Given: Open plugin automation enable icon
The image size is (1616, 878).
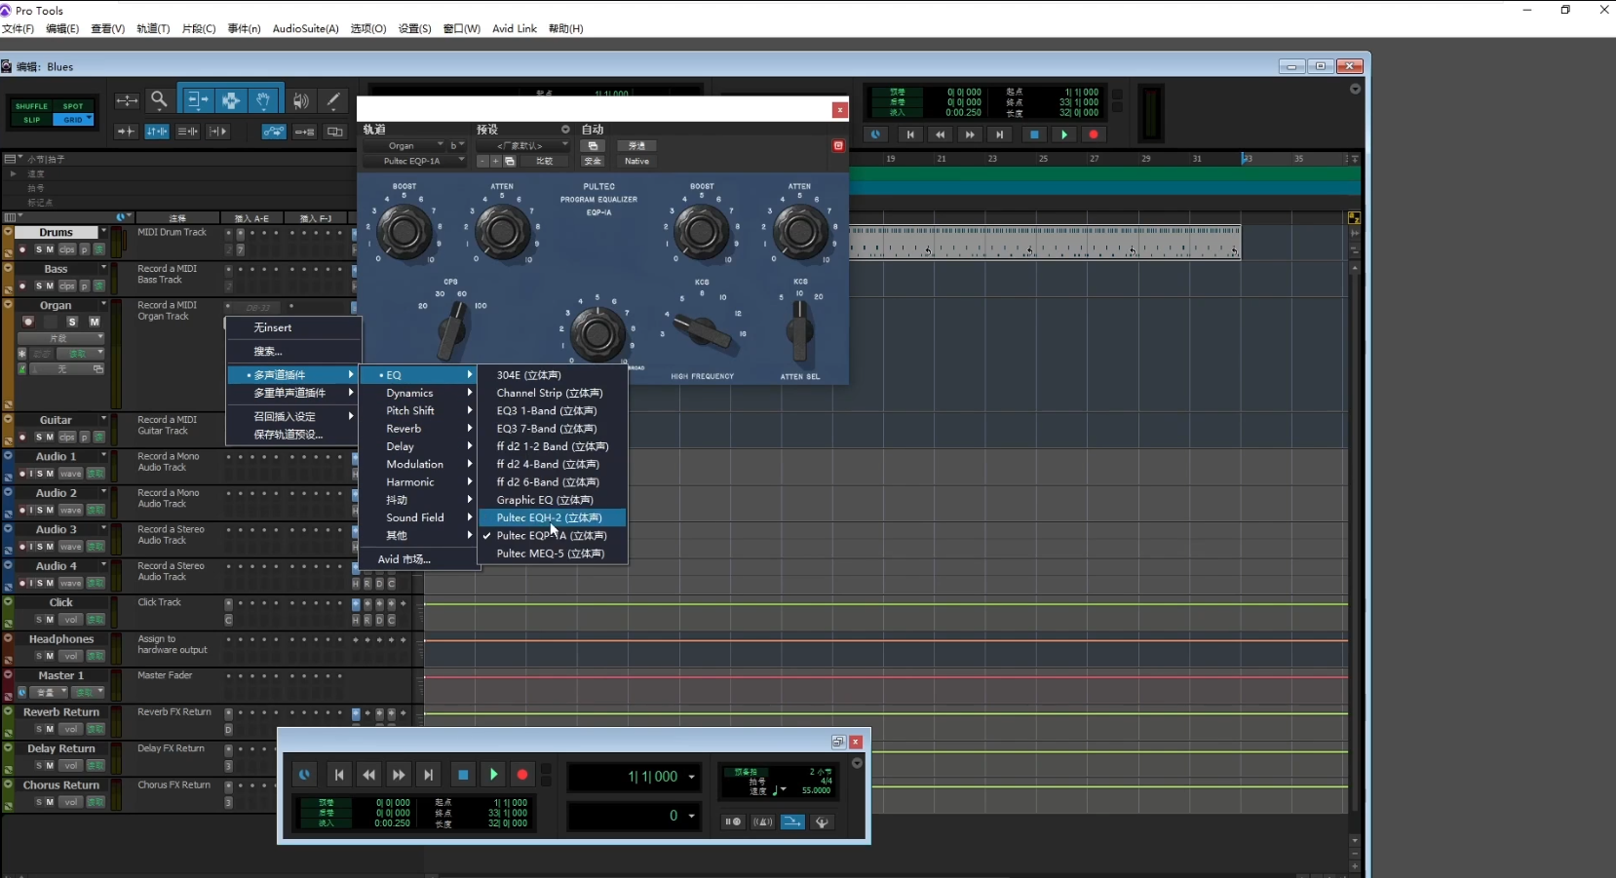Looking at the screenshot, I should [x=593, y=145].
